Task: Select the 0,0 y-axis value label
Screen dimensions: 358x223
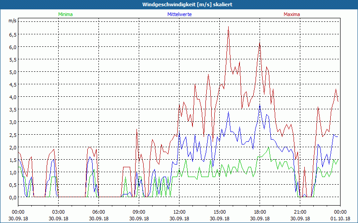Action: tap(12, 197)
